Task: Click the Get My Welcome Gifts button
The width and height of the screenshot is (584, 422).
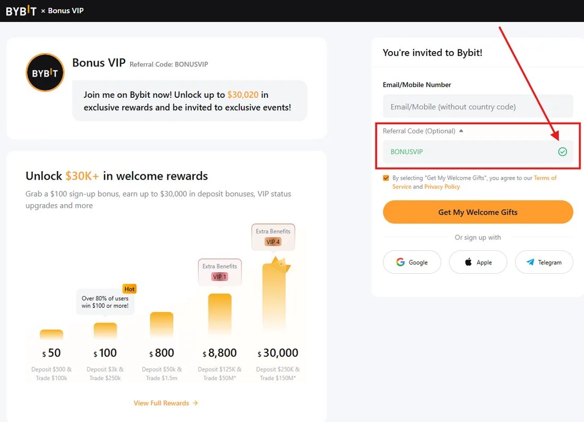Action: tap(478, 212)
